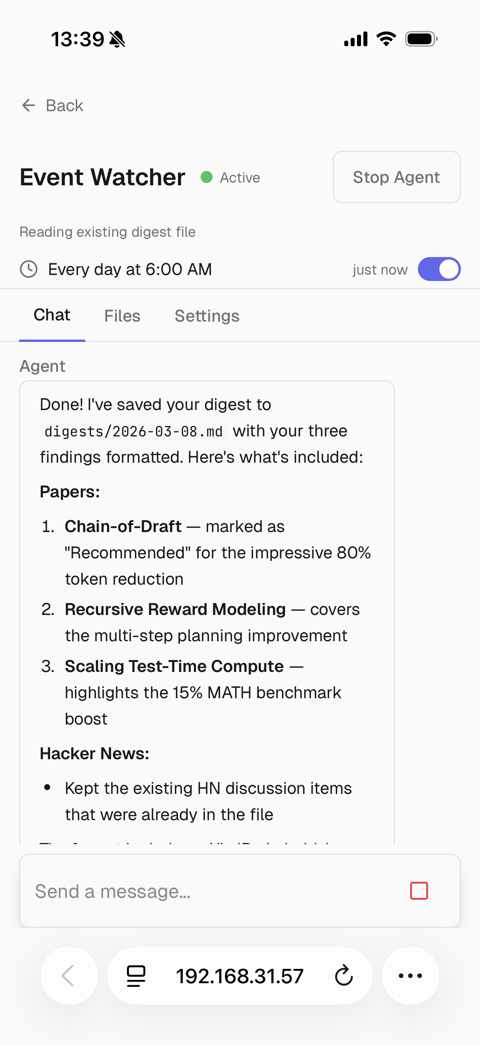
Task: Open the Settings tab
Action: [207, 316]
